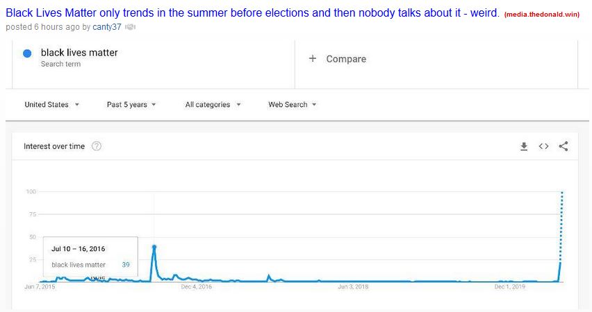This screenshot has height=312, width=592.
Task: Change the Web Search type dropdown
Action: click(x=293, y=105)
